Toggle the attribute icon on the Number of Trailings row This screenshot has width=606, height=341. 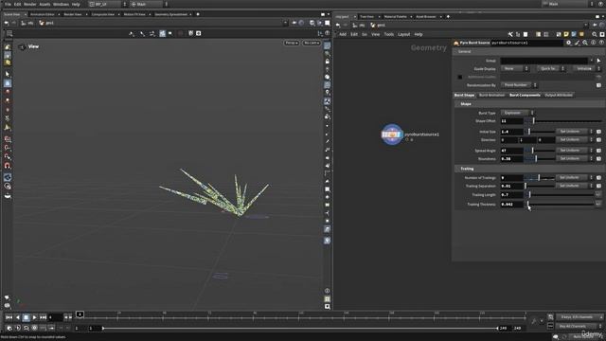598,177
